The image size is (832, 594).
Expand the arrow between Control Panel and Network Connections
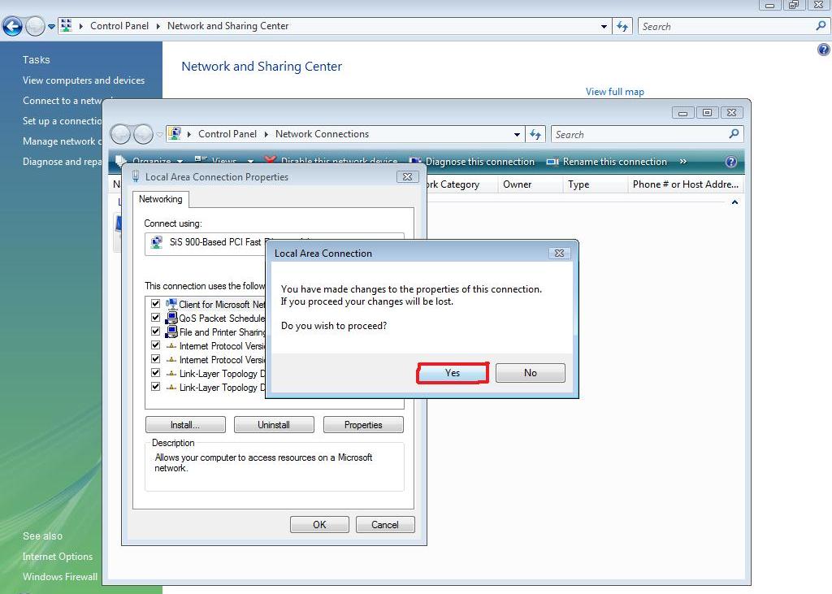pyautogui.click(x=266, y=134)
